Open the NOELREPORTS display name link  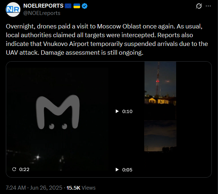click(43, 6)
